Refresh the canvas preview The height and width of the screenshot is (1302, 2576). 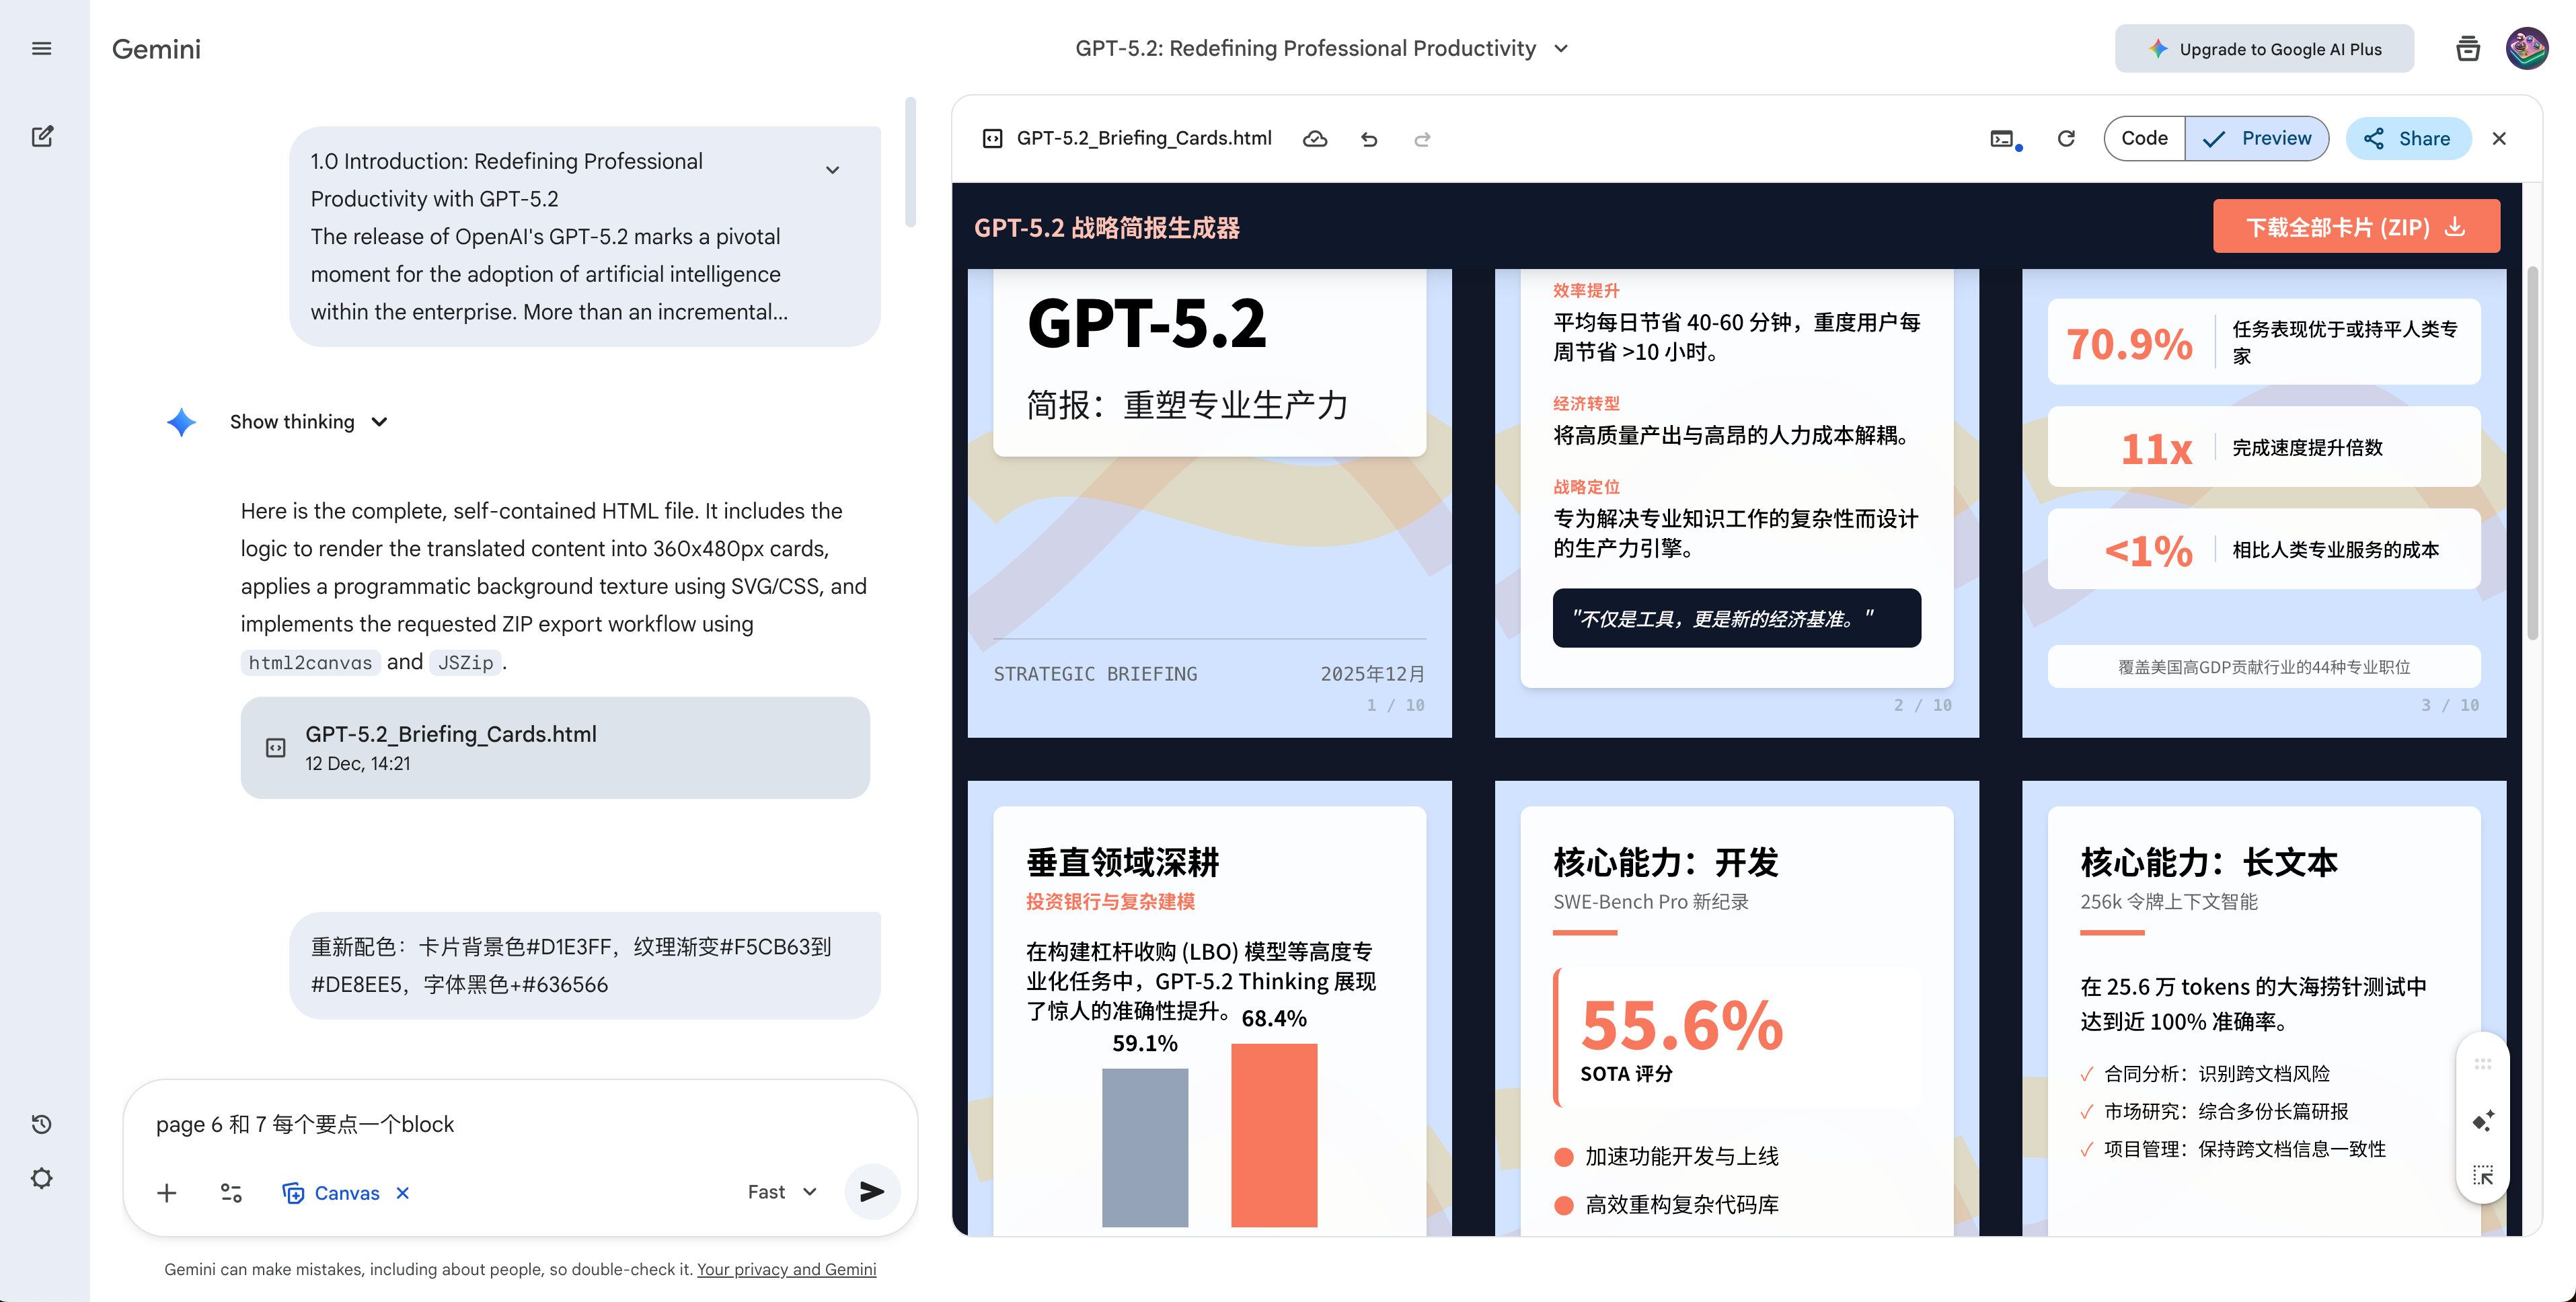2066,139
